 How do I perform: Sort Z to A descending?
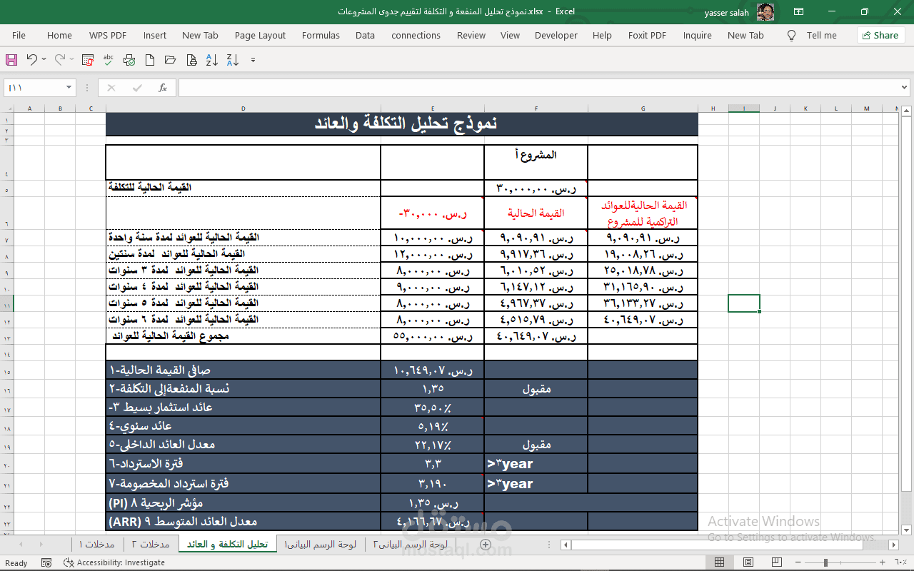click(232, 60)
